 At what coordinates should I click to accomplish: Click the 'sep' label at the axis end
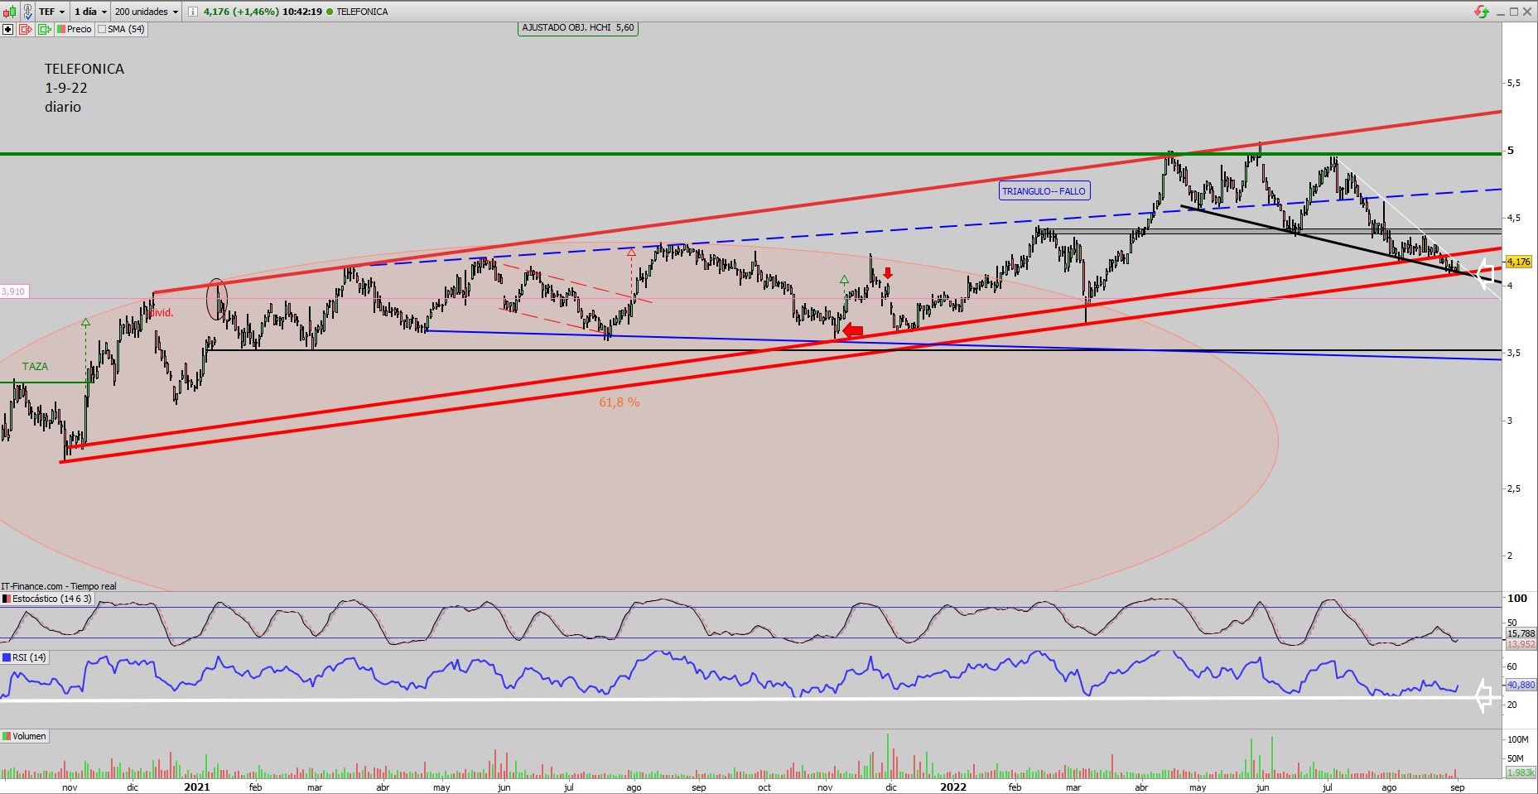(1458, 787)
